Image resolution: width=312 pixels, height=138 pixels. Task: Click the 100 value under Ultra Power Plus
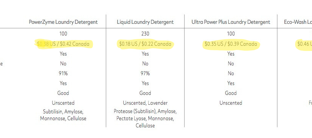(231, 34)
